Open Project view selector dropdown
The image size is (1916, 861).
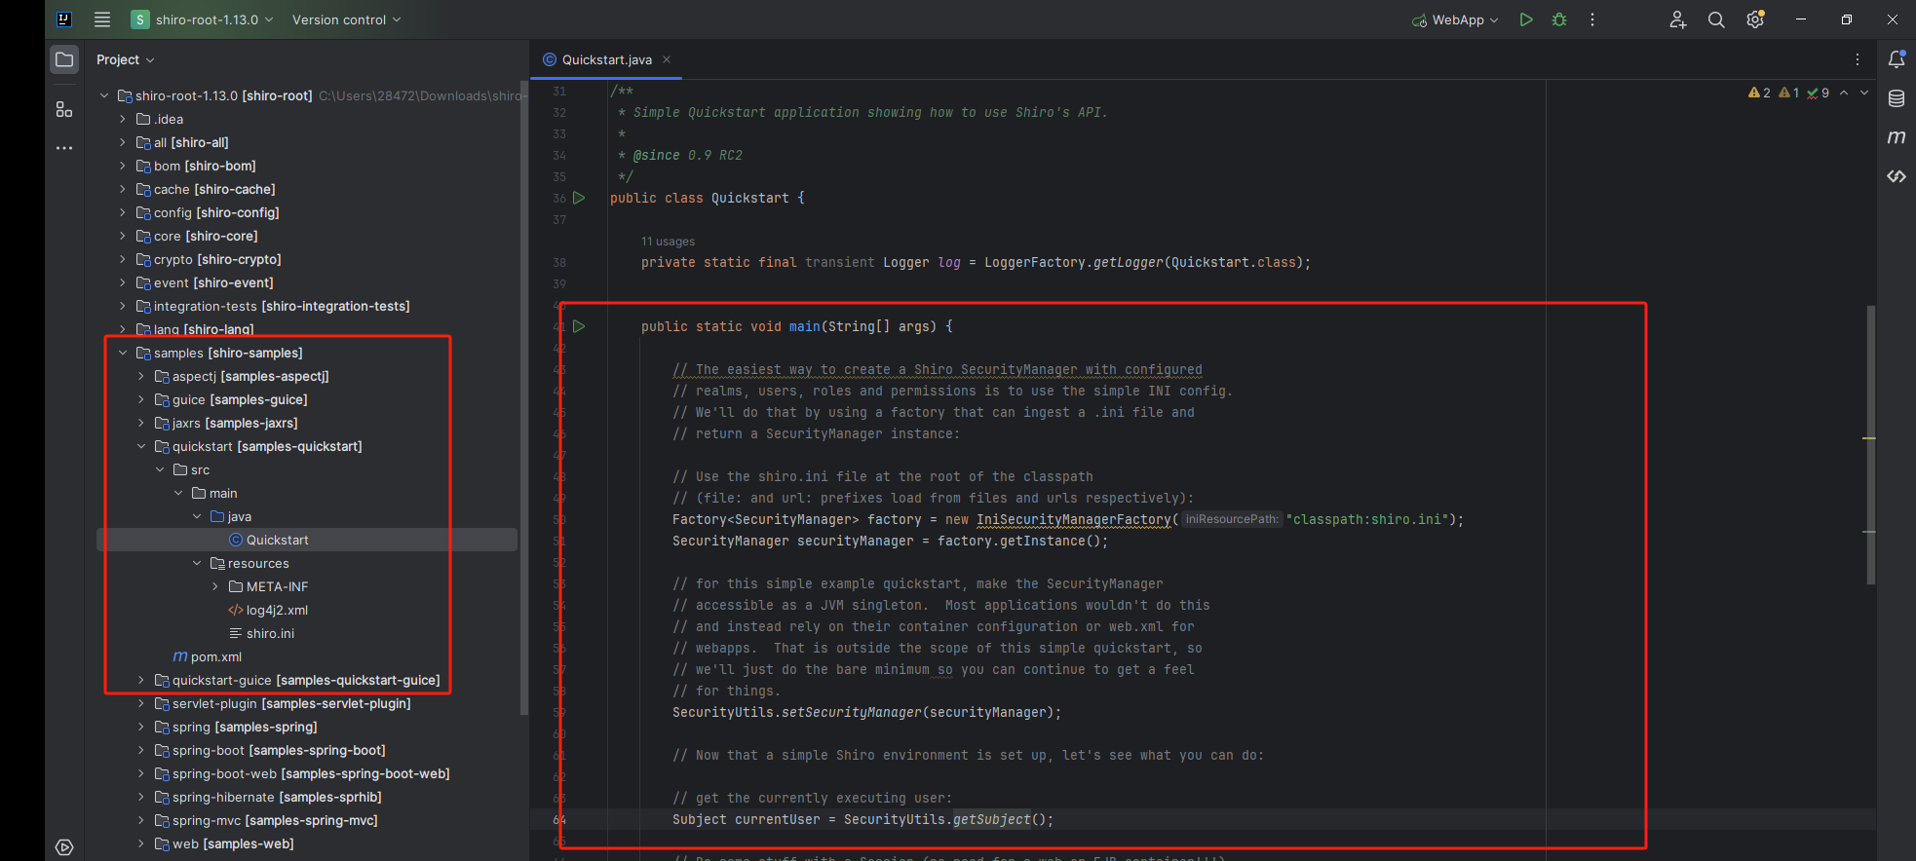tap(125, 59)
